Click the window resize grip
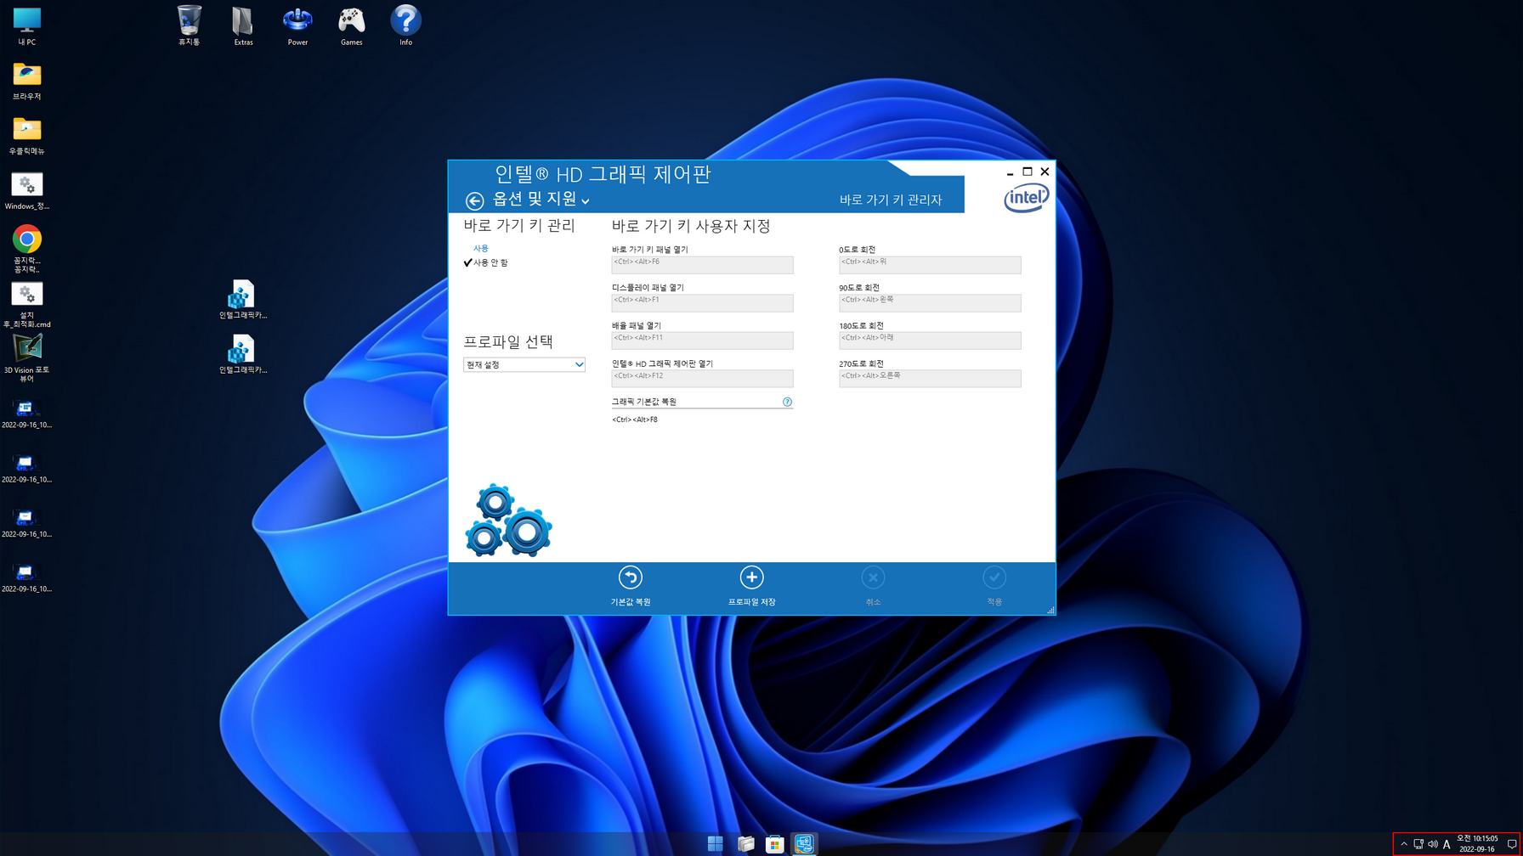 click(1050, 610)
